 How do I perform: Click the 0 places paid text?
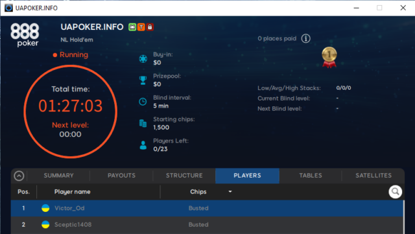[x=277, y=39]
